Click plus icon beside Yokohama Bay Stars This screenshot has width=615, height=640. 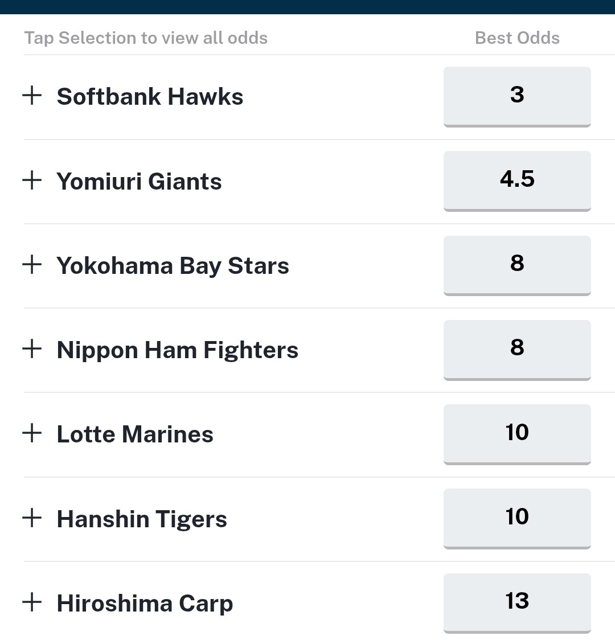tap(32, 265)
